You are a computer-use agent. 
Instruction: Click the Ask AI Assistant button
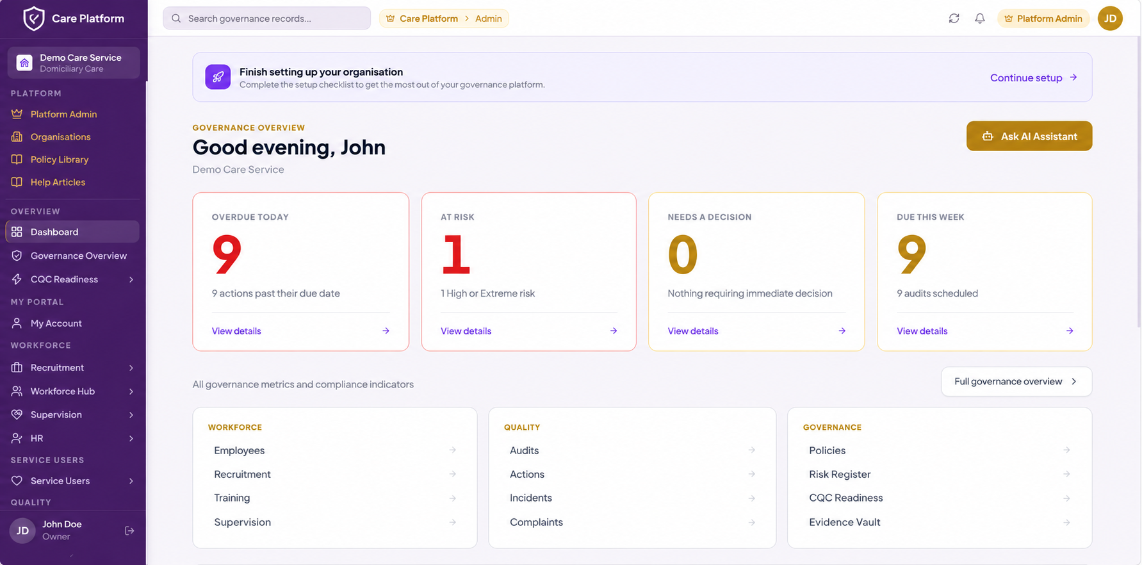[x=1029, y=136]
